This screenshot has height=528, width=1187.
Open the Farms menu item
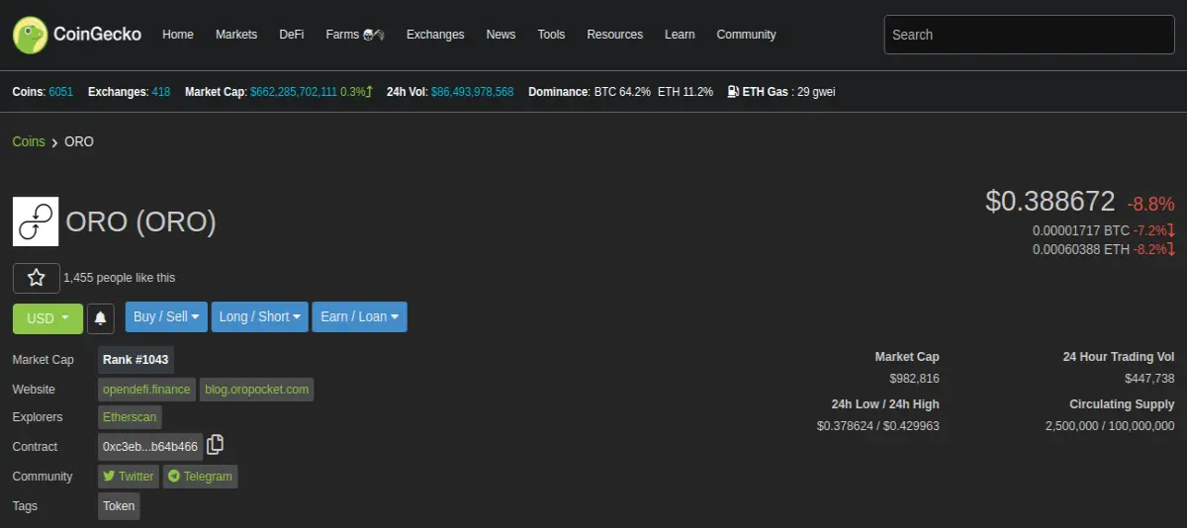tap(355, 35)
